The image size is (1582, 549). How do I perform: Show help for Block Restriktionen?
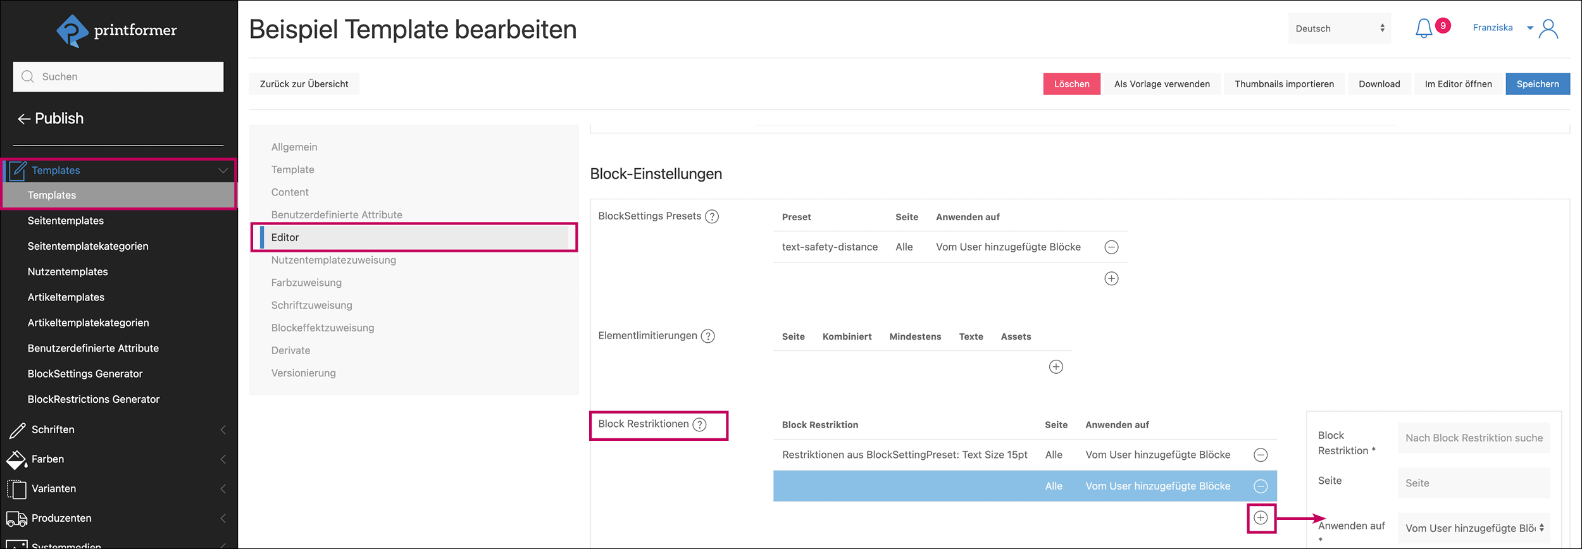tap(699, 425)
